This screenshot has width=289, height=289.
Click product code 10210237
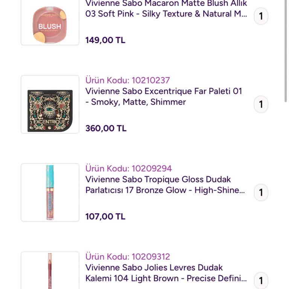(128, 80)
